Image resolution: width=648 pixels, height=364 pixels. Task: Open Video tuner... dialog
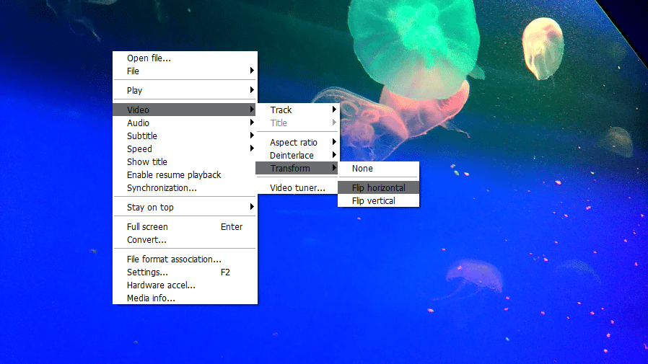(x=297, y=188)
